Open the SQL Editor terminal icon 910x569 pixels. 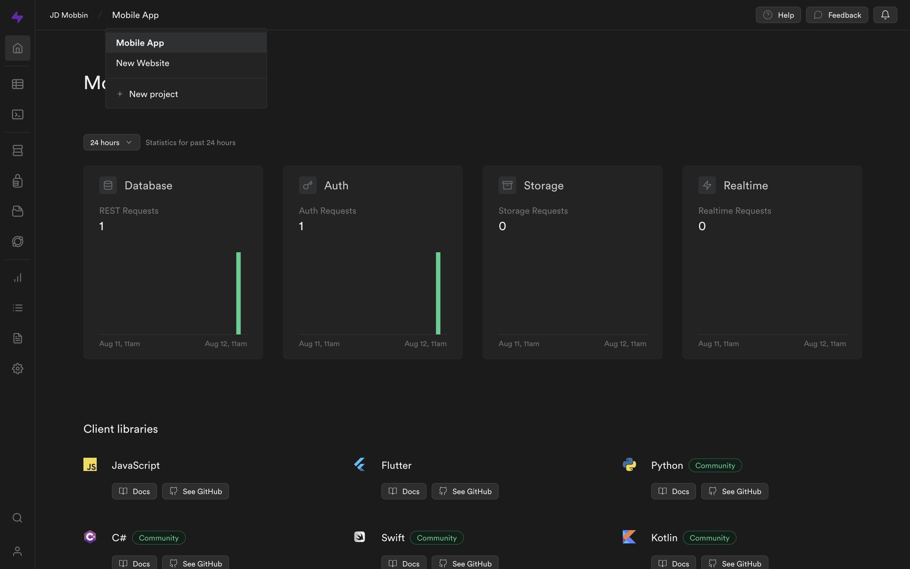pyautogui.click(x=18, y=114)
